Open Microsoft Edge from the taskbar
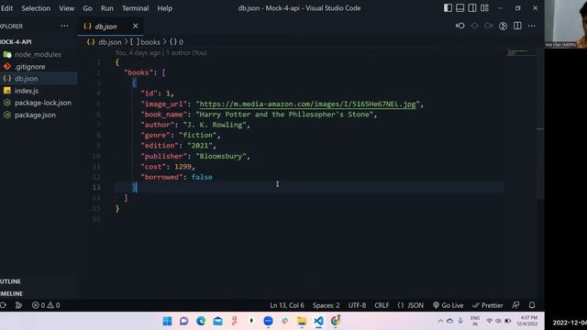 coord(201,321)
